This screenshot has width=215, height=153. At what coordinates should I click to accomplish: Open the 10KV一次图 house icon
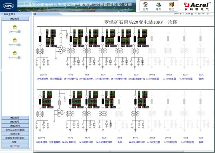pyautogui.click(x=15, y=27)
